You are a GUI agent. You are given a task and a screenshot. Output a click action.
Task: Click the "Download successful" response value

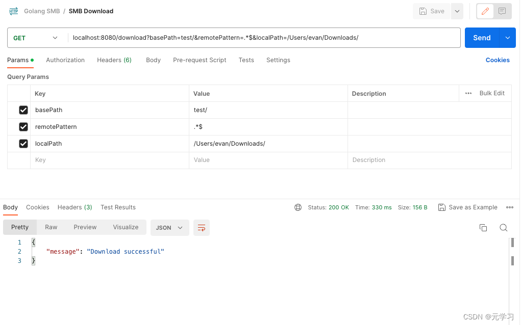(125, 251)
